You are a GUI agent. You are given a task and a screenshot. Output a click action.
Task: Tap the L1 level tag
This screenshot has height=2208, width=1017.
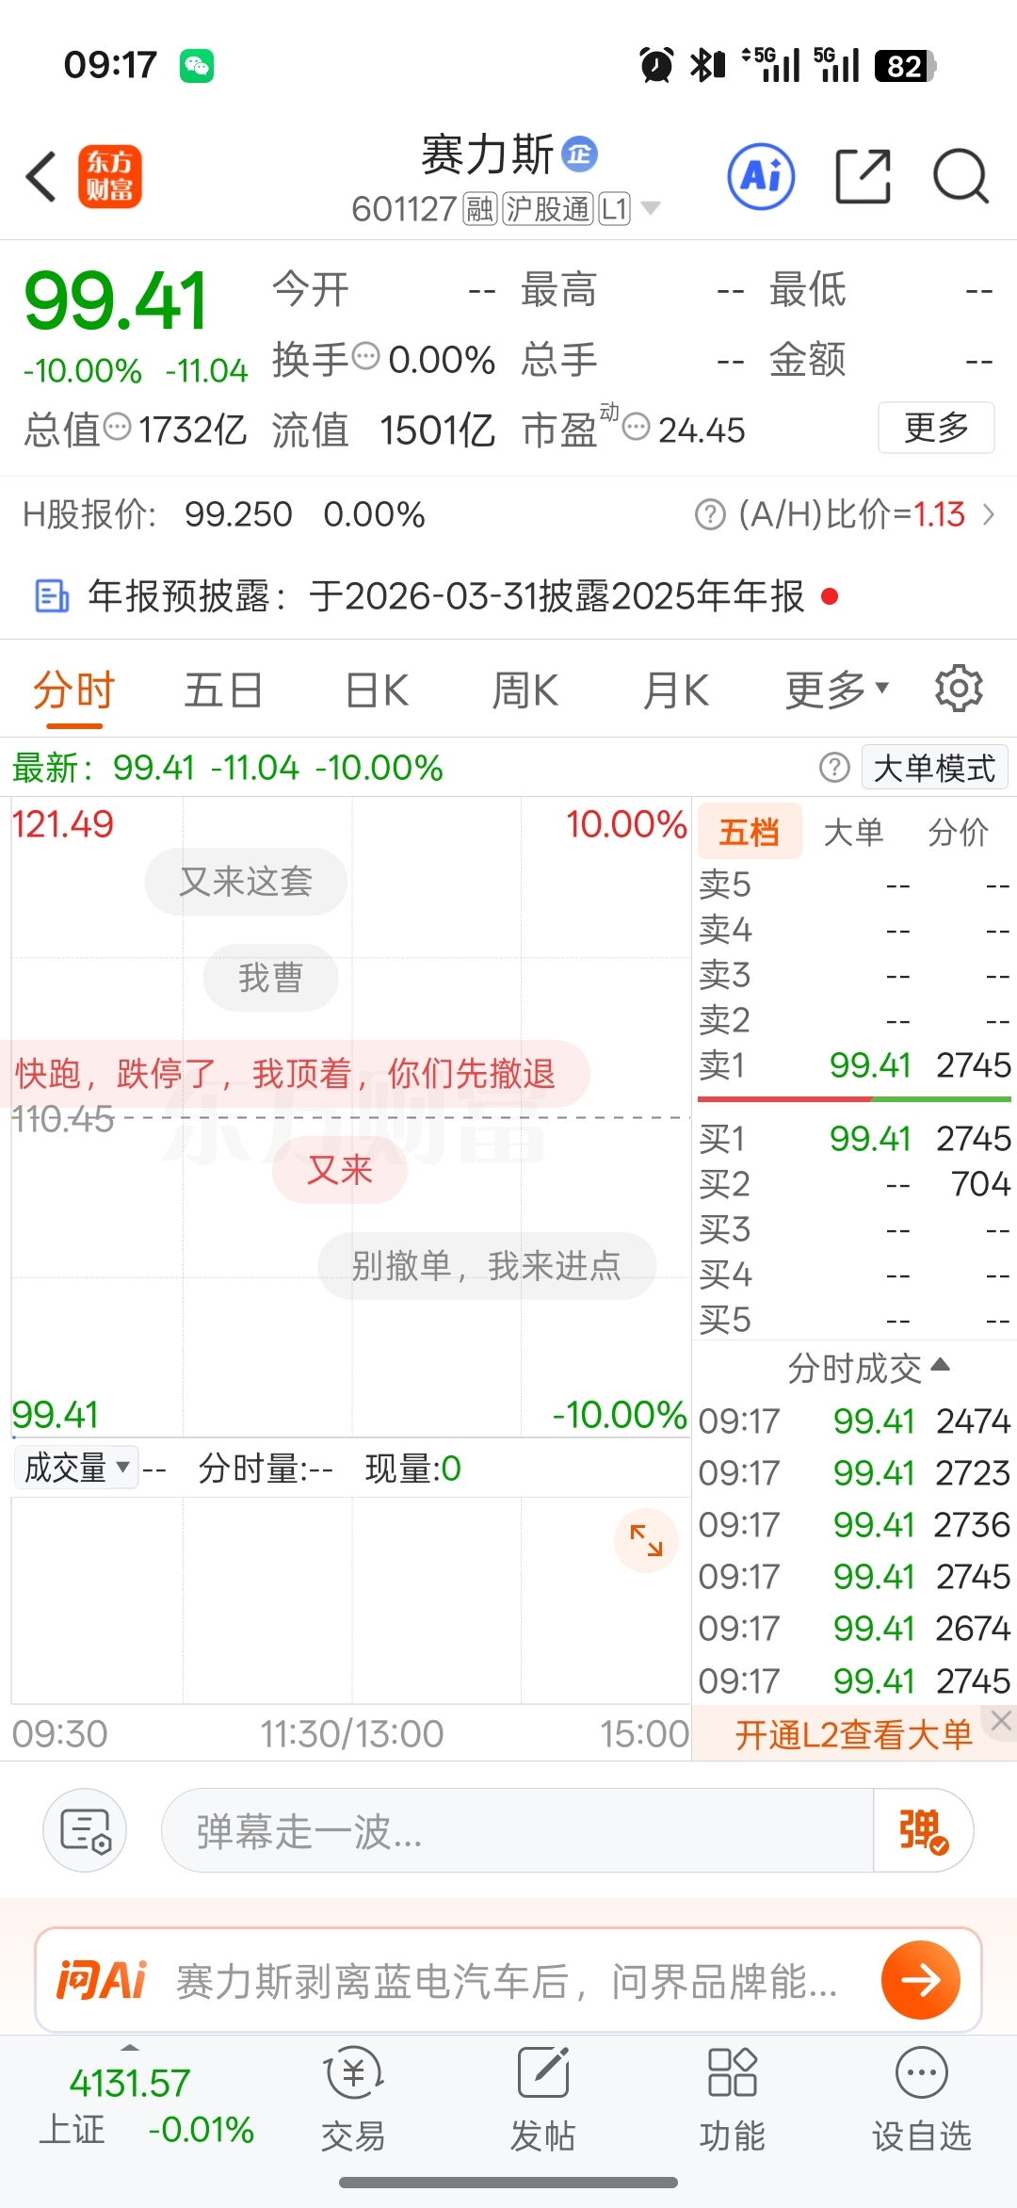tap(615, 208)
